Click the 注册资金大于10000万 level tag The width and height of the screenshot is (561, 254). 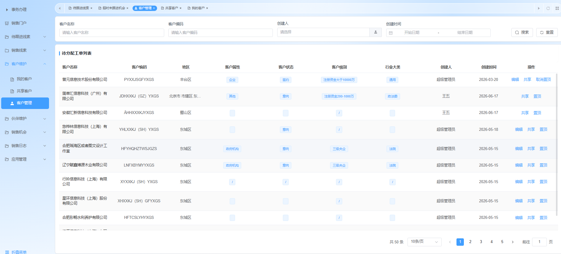tap(339, 80)
